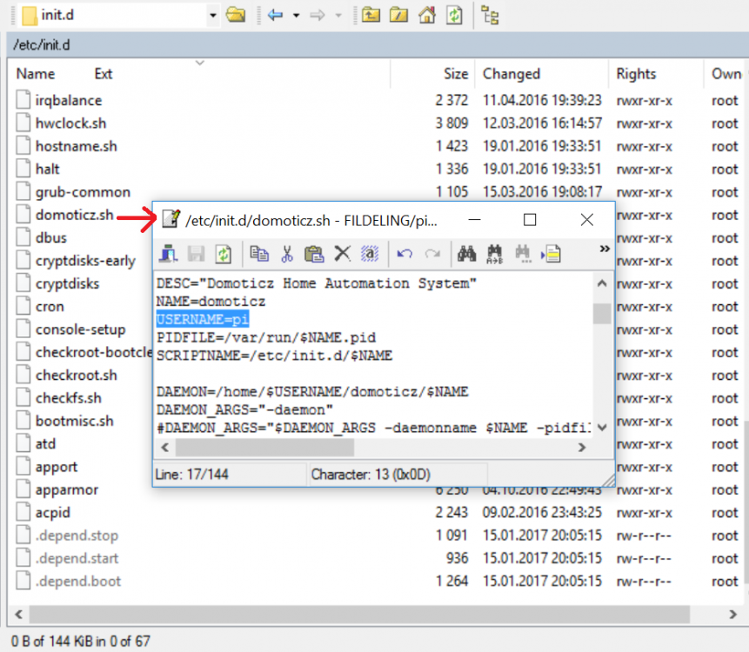Image resolution: width=749 pixels, height=652 pixels.
Task: Click the Find binoculars icon in editor
Action: point(466,254)
